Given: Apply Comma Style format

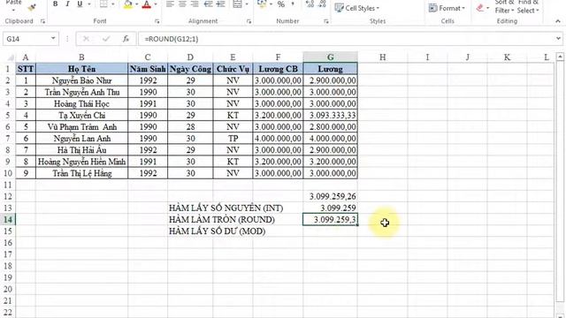Looking at the screenshot, I should coord(293,4).
